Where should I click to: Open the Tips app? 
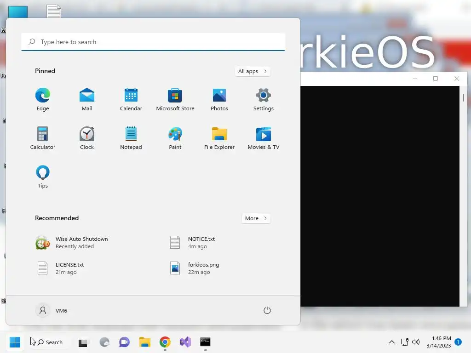[x=43, y=177]
